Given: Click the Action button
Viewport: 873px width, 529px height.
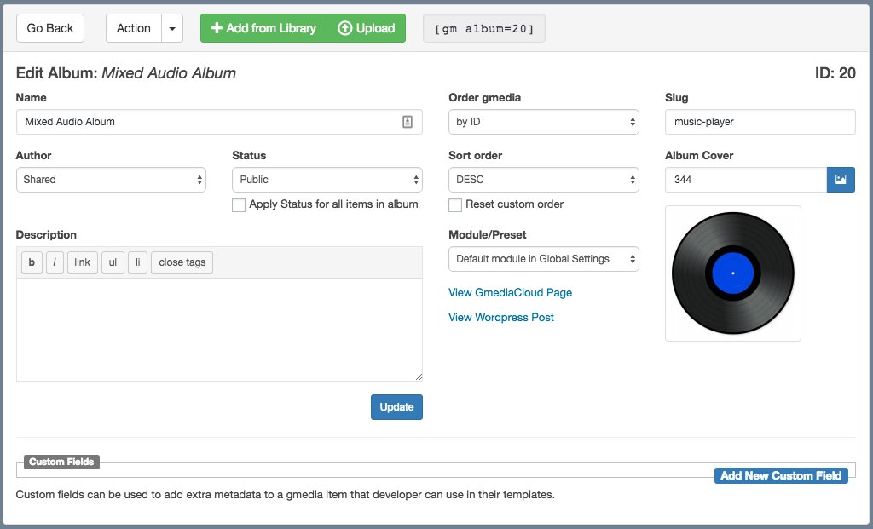Looking at the screenshot, I should tap(134, 28).
